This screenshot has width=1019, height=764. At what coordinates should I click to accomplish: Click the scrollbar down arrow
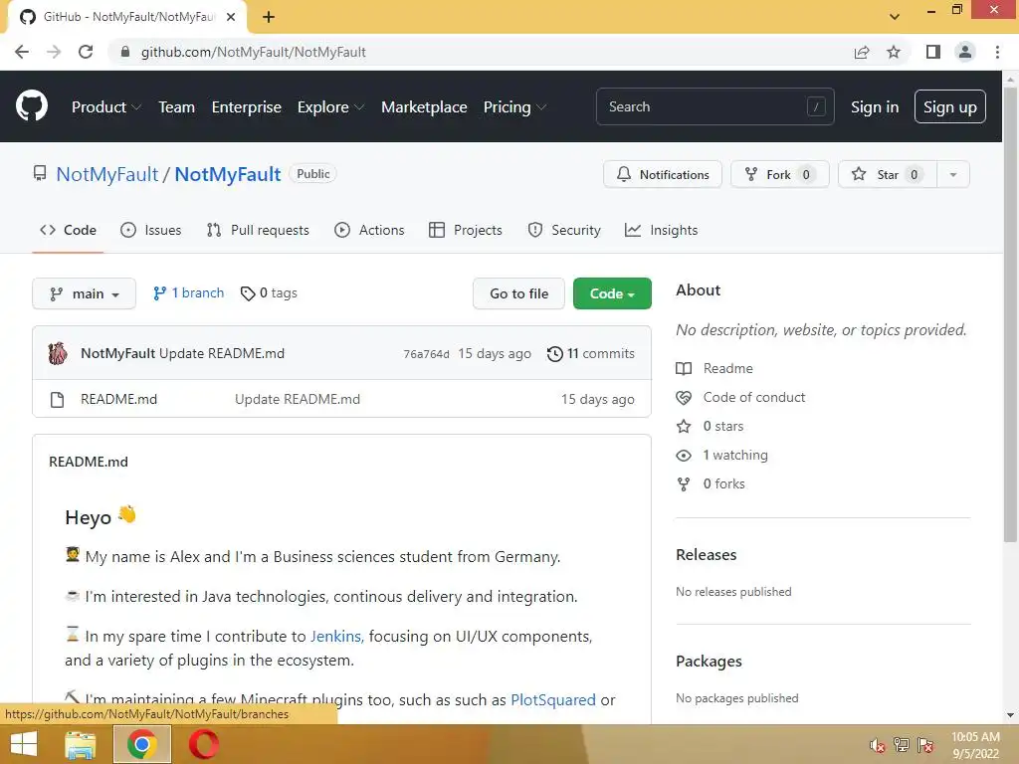point(1010,715)
